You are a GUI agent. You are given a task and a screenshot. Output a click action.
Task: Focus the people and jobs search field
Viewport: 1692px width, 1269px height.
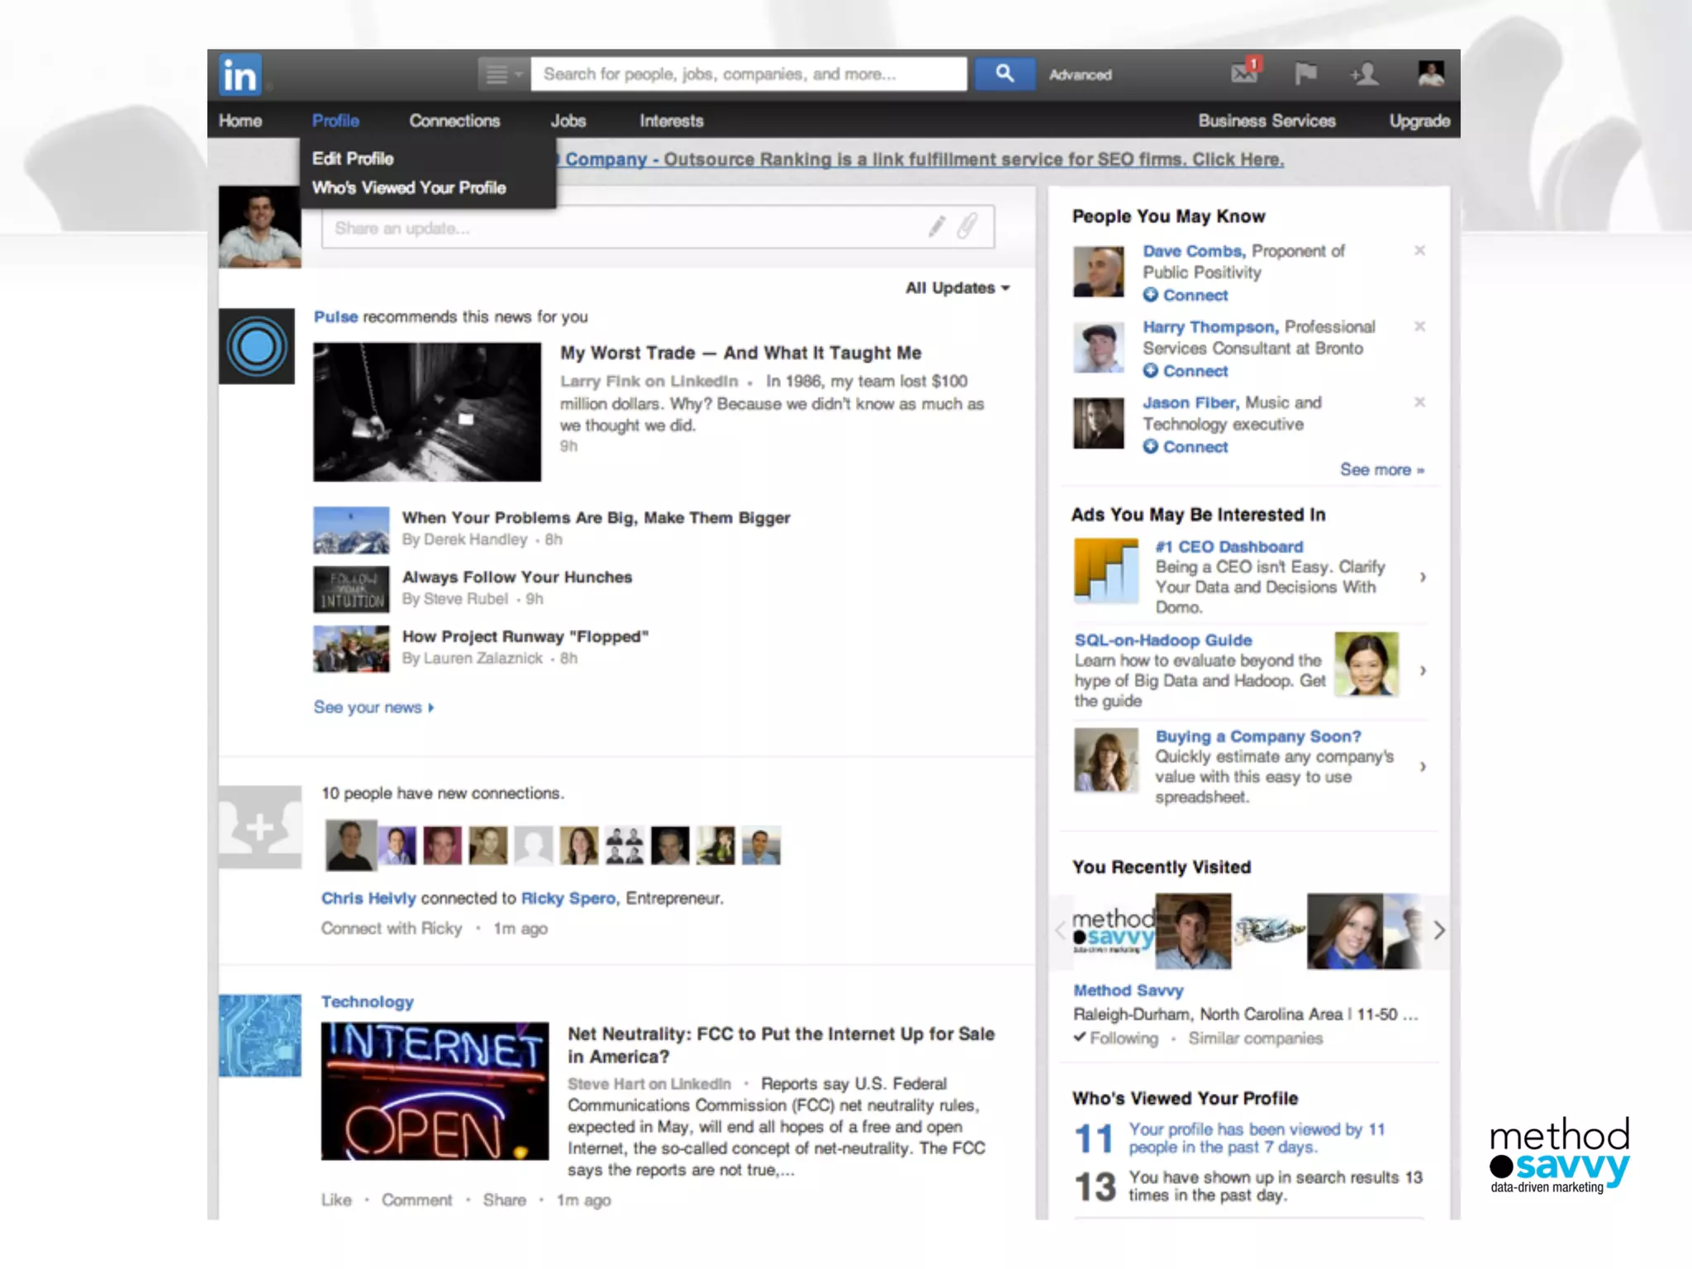pyautogui.click(x=749, y=74)
